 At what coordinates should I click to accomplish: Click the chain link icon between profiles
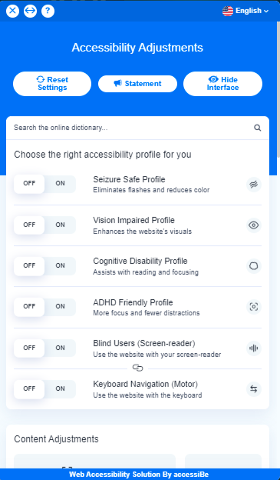[138, 368]
